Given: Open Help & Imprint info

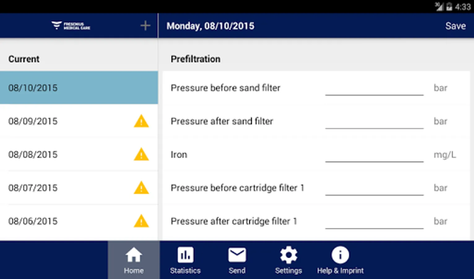Looking at the screenshot, I should coord(340,260).
